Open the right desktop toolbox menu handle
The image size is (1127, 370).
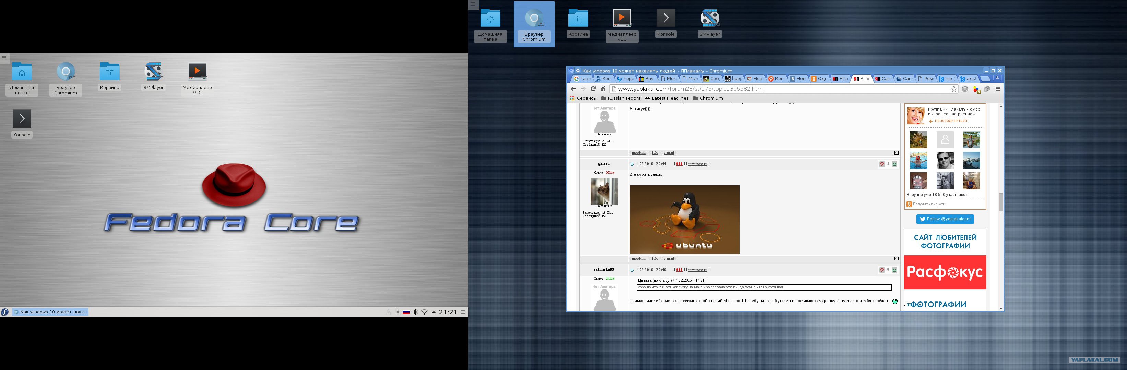[473, 4]
